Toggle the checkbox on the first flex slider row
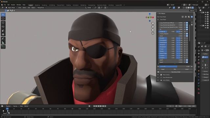The image size is (210, 118). pos(187,23)
